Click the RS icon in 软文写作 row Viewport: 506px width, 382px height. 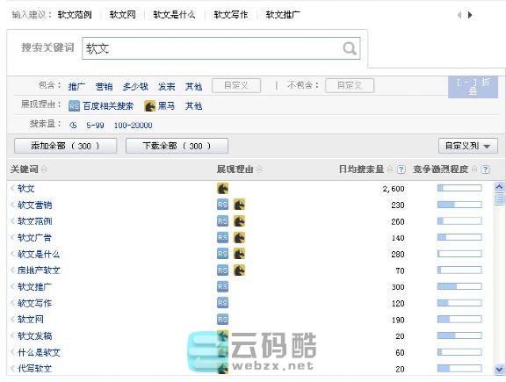(x=222, y=303)
